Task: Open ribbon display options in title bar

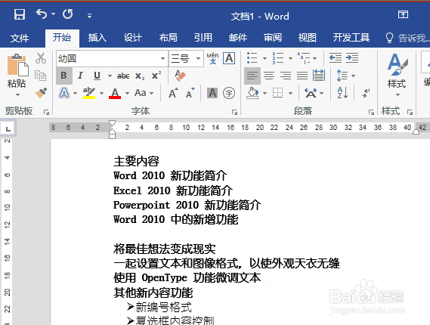Action: click(x=403, y=14)
